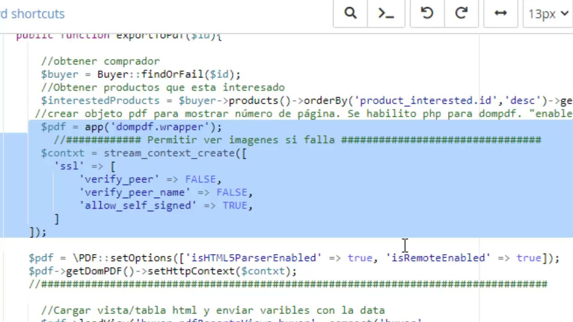The height and width of the screenshot is (322, 573).
Task: Click the 'public function' declaration line
Action: 119,36
